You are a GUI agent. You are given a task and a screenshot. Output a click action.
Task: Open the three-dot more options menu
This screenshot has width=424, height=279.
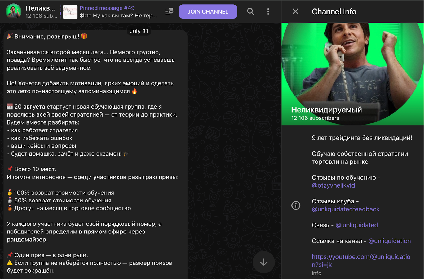(x=268, y=12)
